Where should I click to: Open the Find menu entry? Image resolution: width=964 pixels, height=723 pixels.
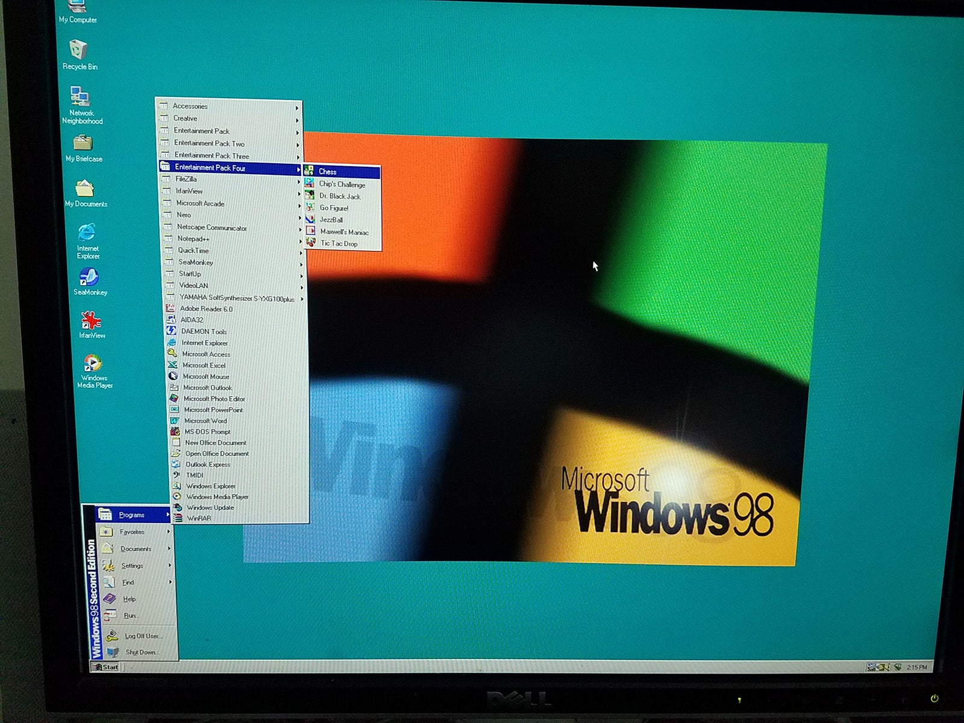[x=136, y=582]
